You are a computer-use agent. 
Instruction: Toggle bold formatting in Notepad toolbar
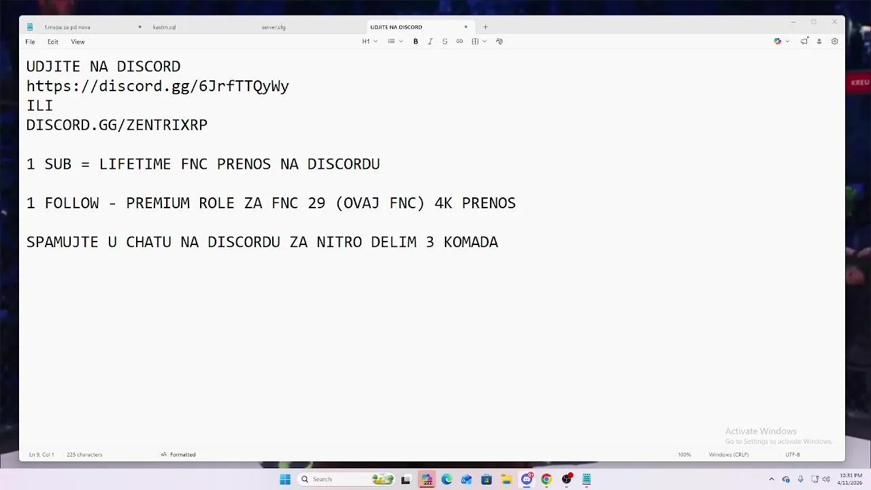click(416, 42)
